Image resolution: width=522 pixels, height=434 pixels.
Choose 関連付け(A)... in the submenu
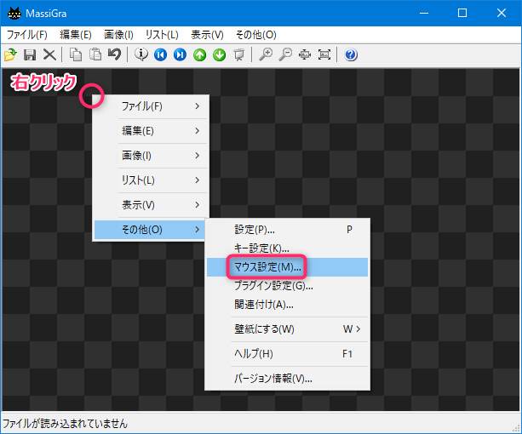point(287,305)
